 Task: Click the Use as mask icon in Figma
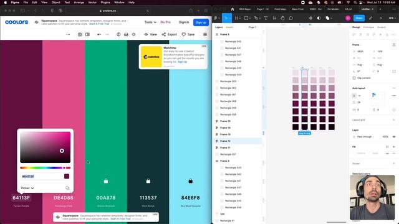pyautogui.click(x=319, y=18)
